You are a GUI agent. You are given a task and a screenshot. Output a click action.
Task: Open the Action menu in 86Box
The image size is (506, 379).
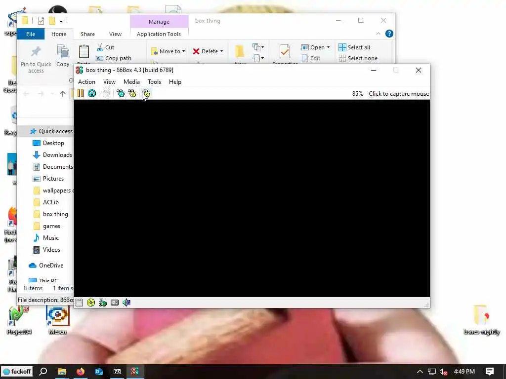86,82
